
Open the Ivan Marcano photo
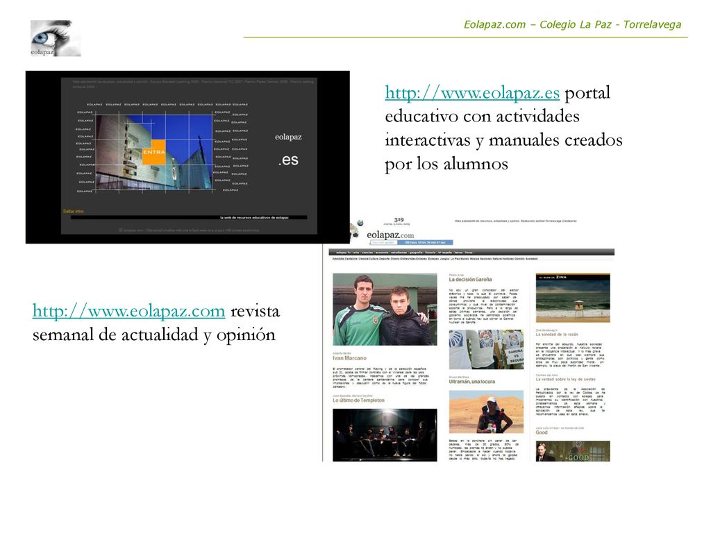point(385,309)
